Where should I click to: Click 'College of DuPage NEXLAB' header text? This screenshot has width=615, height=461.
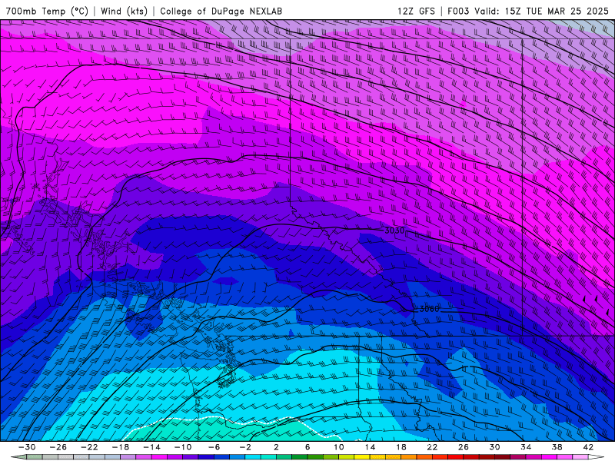click(221, 11)
